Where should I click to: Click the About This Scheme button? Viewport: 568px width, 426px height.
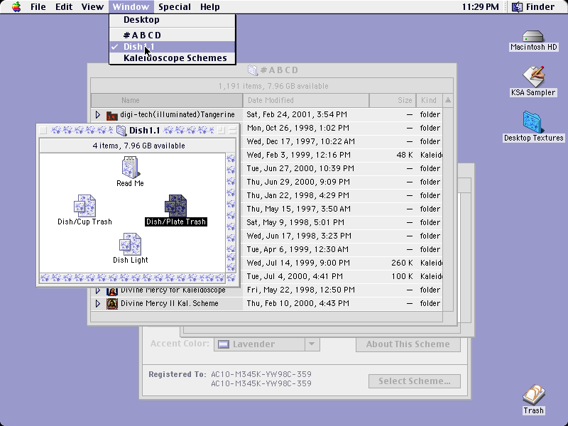click(x=408, y=344)
